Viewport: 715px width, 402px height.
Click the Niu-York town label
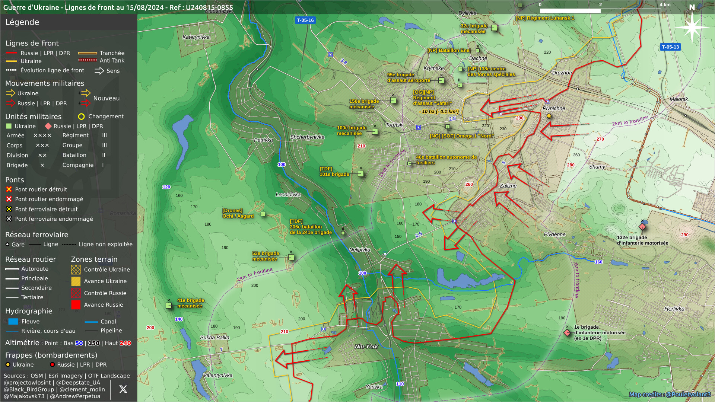tap(366, 347)
